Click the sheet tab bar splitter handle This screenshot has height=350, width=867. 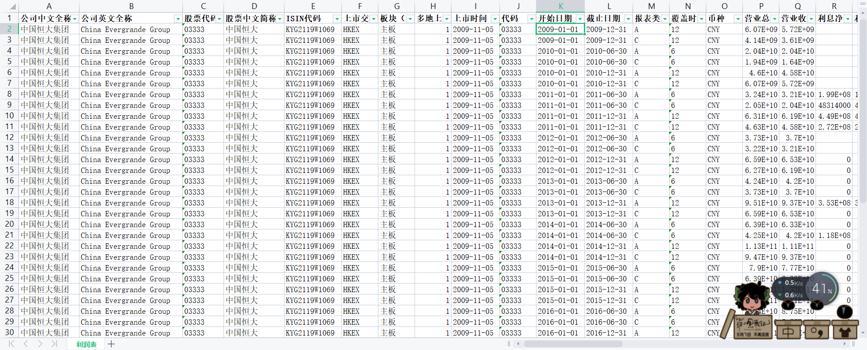point(509,344)
